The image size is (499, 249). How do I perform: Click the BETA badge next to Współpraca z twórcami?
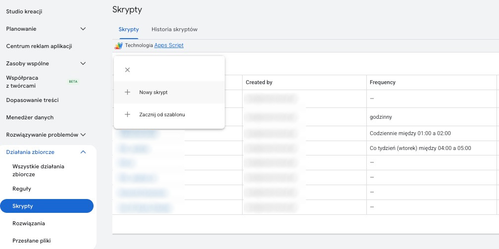(73, 82)
